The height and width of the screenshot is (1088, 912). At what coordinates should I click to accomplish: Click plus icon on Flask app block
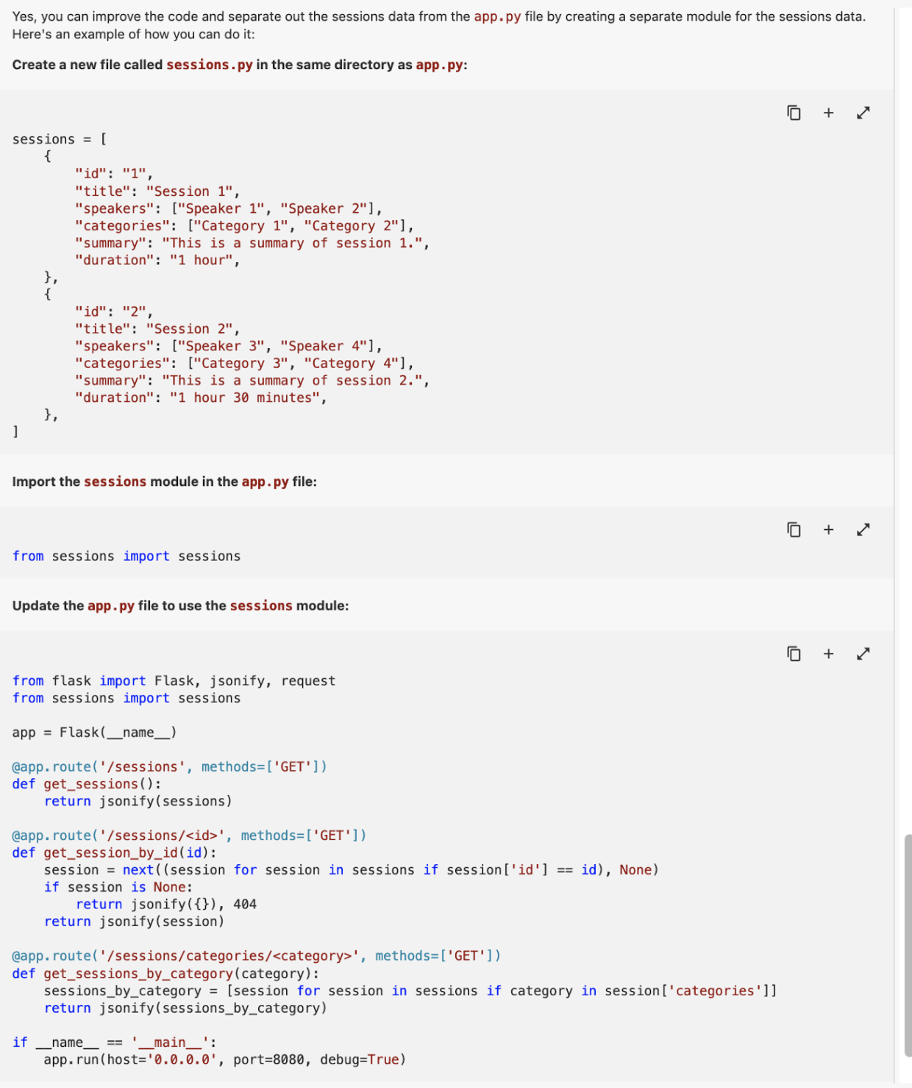[x=828, y=654]
